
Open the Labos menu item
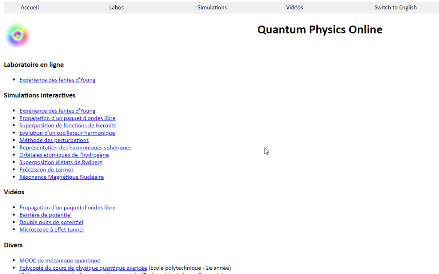coord(116,7)
